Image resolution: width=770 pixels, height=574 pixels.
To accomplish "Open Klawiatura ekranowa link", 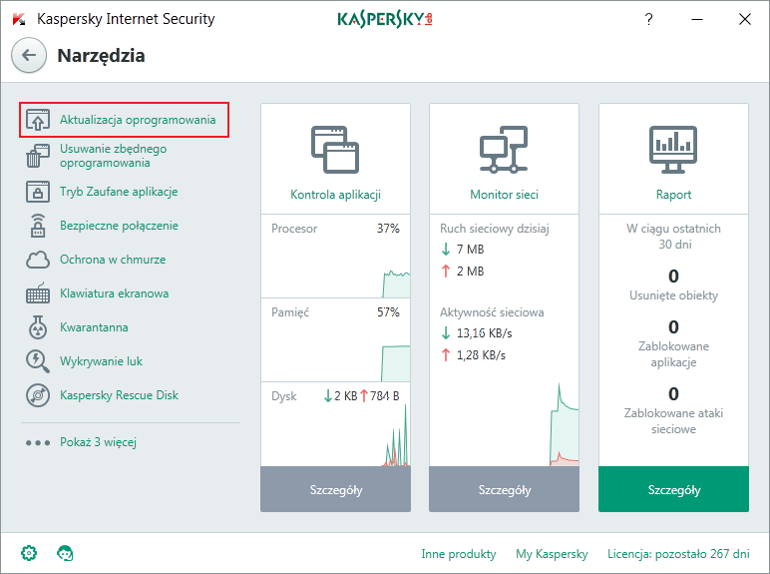I will coord(114,293).
